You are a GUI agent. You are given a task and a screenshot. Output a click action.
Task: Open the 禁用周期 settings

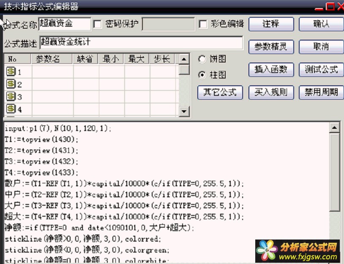(x=321, y=93)
